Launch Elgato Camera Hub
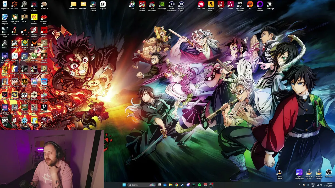This screenshot has width=335, height=188. (x=171, y=6)
